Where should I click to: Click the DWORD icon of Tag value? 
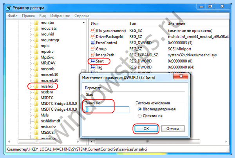[x=92, y=67]
